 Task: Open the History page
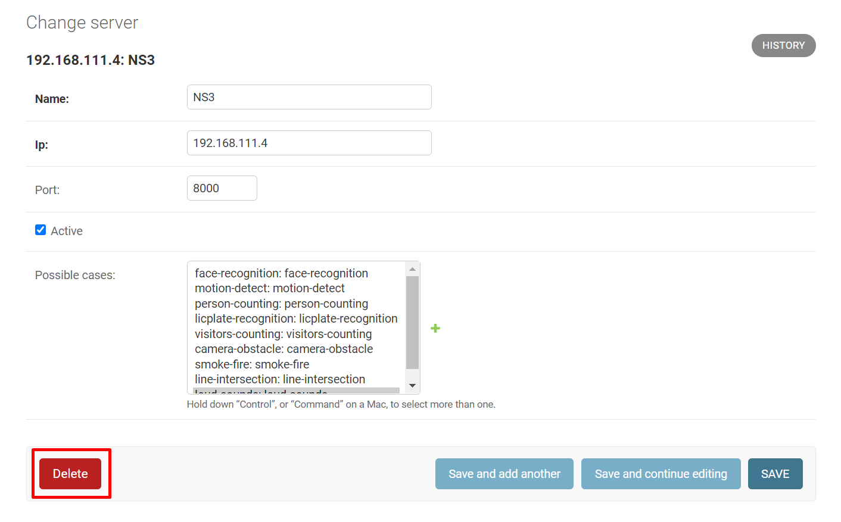point(783,46)
